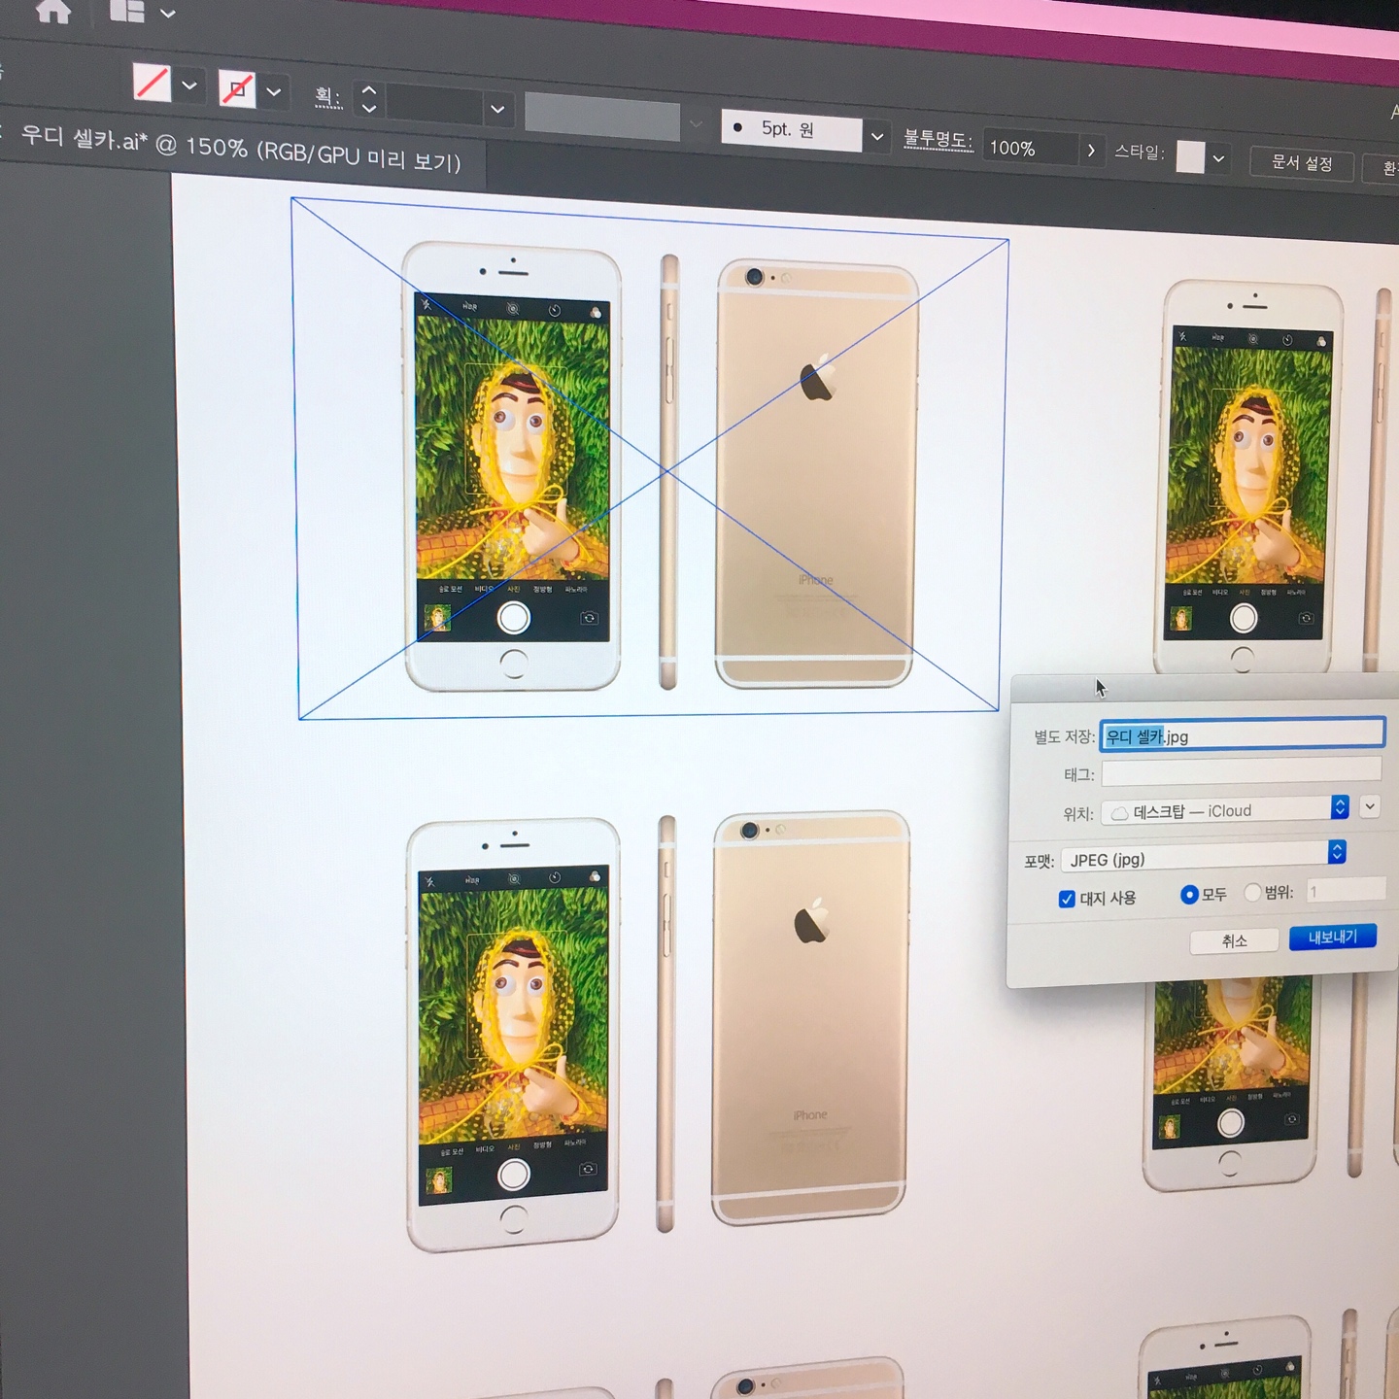The width and height of the screenshot is (1399, 1399).
Task: Toggle the 대지 사용 checkbox
Action: click(1067, 899)
